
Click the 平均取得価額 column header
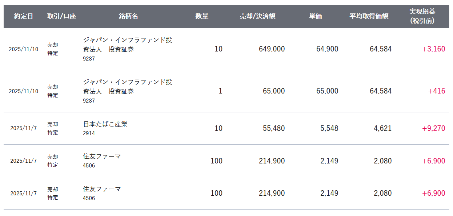pyautogui.click(x=369, y=16)
